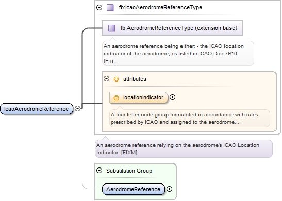Click the purple square icon beside fb:IcaoAerodromeReferenceType
282x201 pixels.
[110, 8]
